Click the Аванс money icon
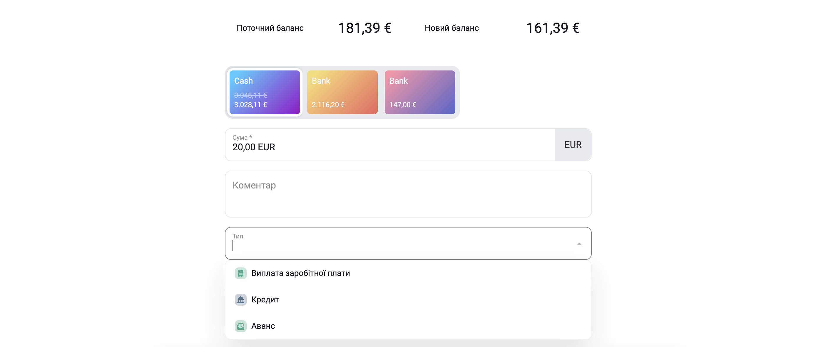816x347 pixels. (x=240, y=326)
